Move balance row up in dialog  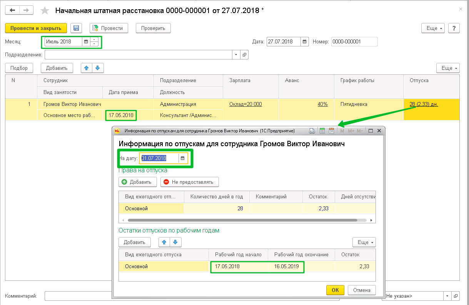164,242
